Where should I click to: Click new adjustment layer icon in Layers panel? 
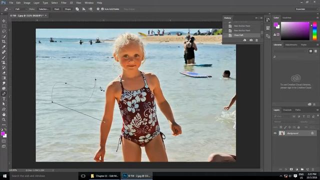[x=296, y=169]
